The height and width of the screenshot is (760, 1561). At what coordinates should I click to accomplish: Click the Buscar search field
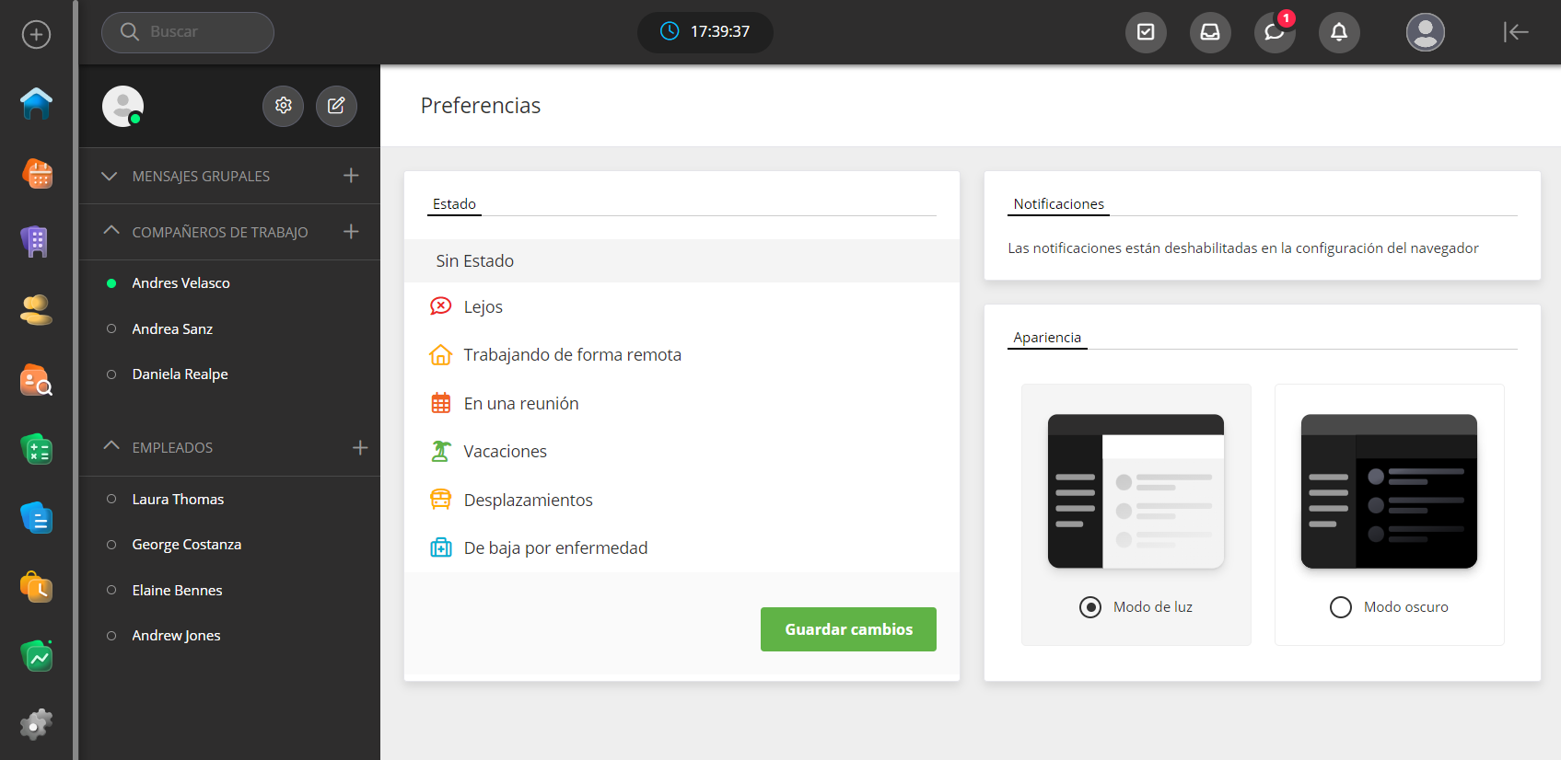[x=188, y=32]
